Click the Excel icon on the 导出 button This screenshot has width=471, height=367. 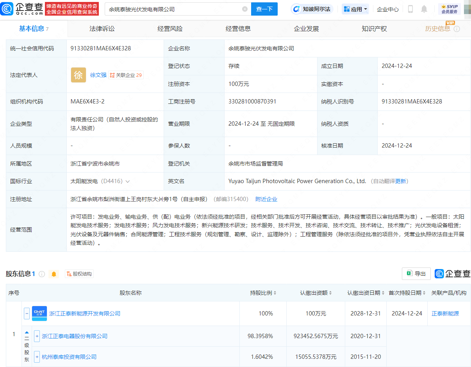tap(409, 274)
